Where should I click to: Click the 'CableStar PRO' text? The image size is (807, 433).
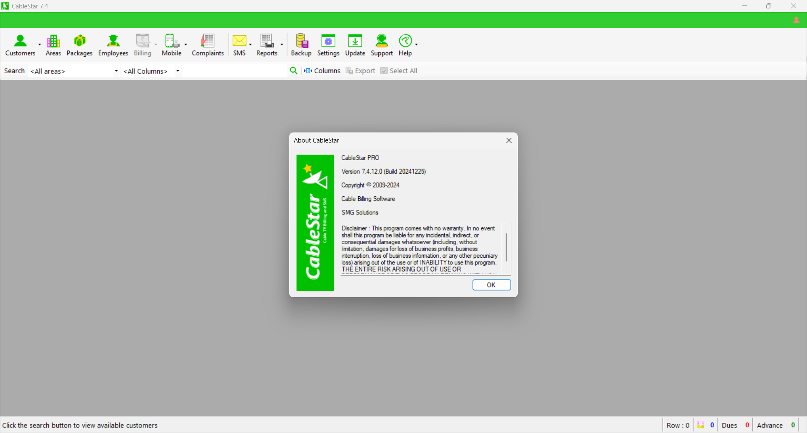point(360,158)
